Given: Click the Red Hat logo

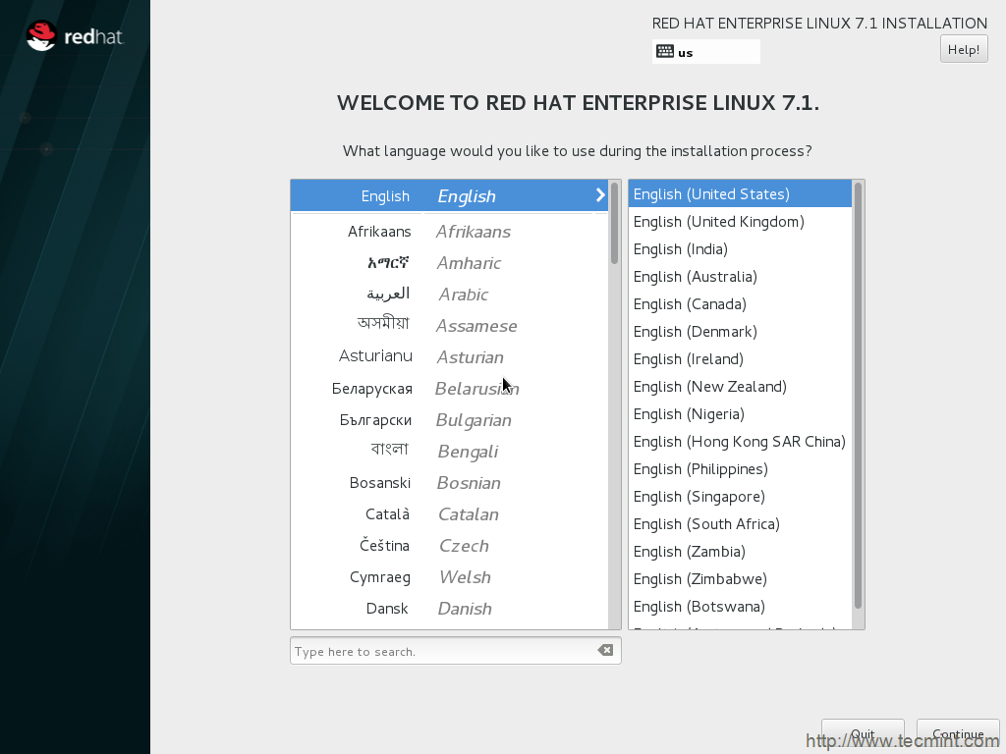Looking at the screenshot, I should [75, 36].
